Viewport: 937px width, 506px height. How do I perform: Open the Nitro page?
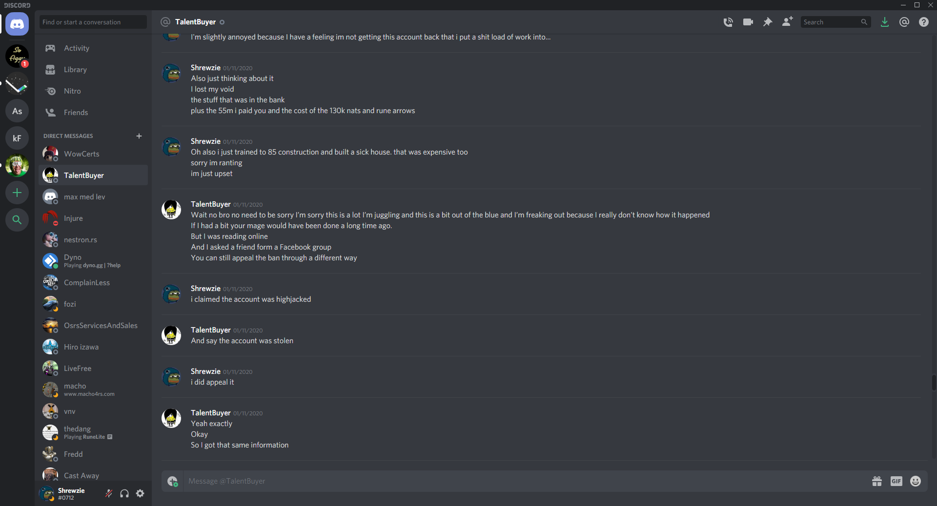pyautogui.click(x=93, y=91)
